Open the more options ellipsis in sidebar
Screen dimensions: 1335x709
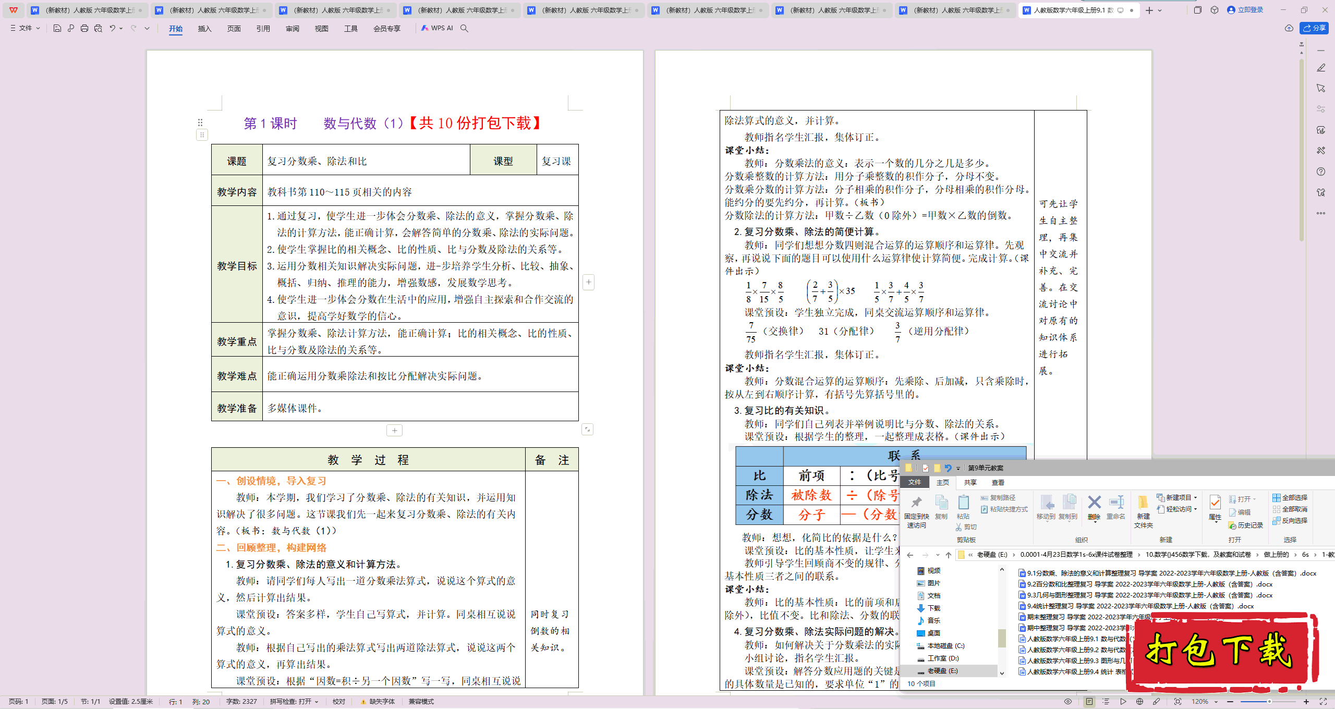pyautogui.click(x=1321, y=213)
